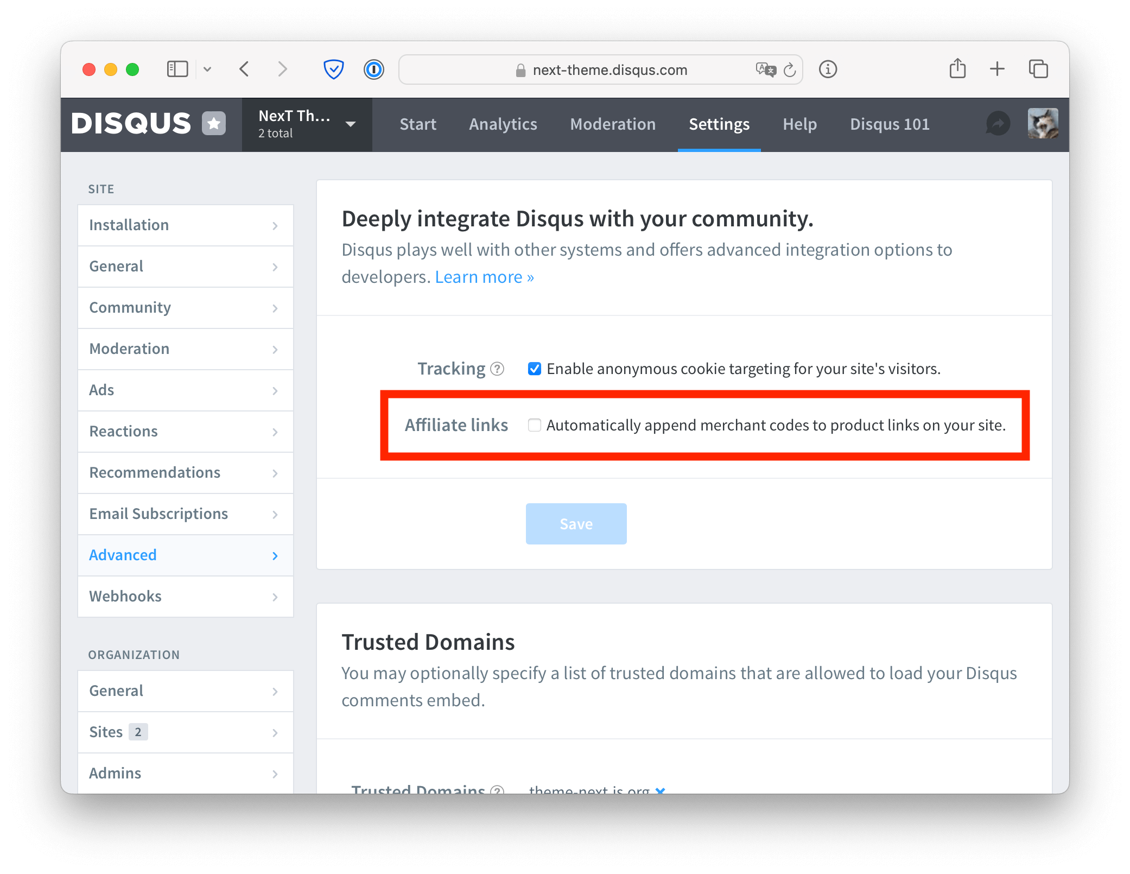Open the Moderation tab

pyautogui.click(x=613, y=124)
